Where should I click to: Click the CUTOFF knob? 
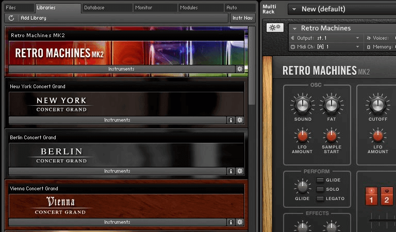pos(378,105)
